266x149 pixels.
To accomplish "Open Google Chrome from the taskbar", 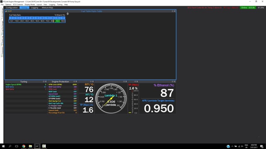I will coord(24,146).
